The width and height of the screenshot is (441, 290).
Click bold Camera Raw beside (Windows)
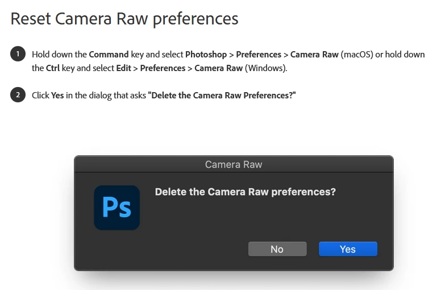(218, 68)
